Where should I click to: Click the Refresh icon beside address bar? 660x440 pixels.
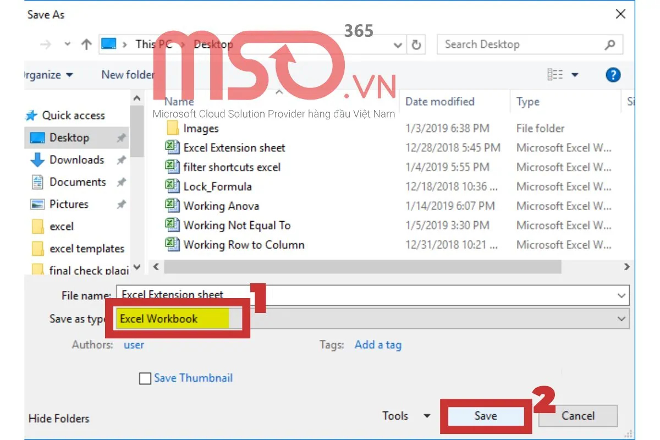click(416, 45)
